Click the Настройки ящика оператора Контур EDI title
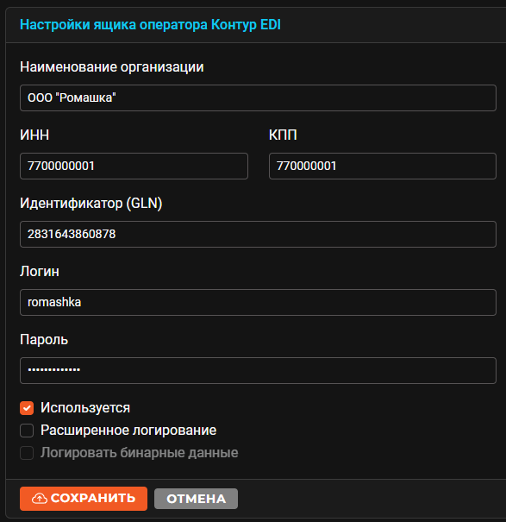The height and width of the screenshot is (522, 506). pyautogui.click(x=150, y=25)
